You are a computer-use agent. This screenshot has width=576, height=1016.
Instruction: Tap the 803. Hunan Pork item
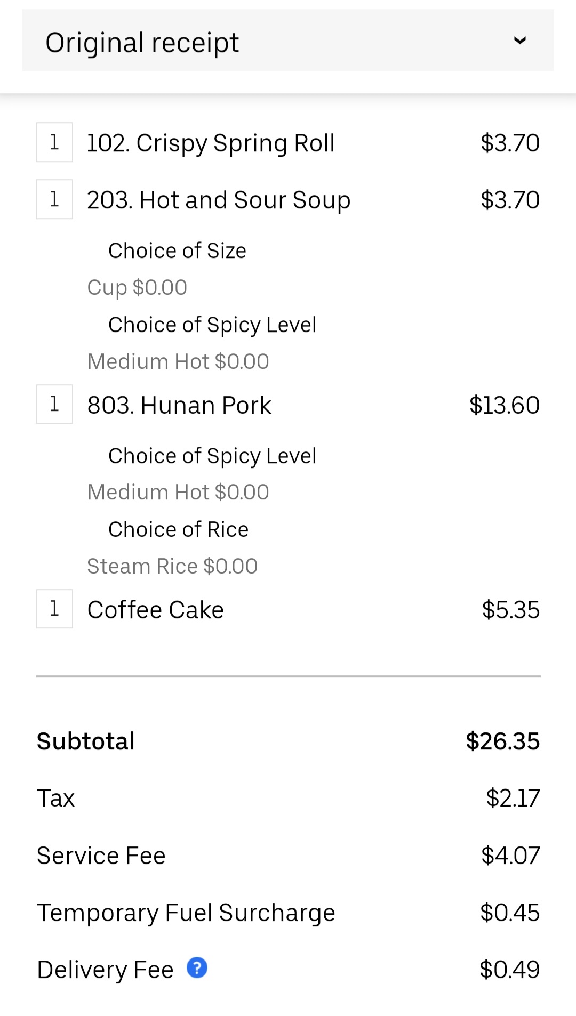click(x=179, y=405)
